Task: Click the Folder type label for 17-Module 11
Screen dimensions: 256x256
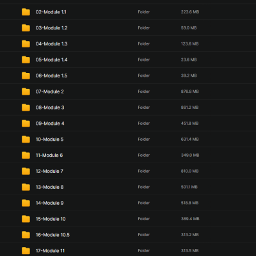Action: (144, 251)
